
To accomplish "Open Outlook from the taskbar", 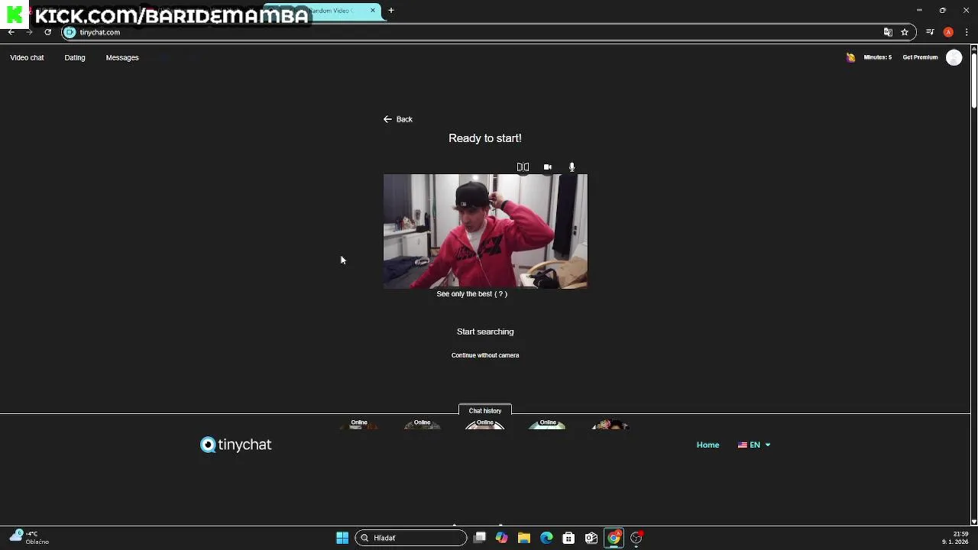I will click(x=591, y=538).
